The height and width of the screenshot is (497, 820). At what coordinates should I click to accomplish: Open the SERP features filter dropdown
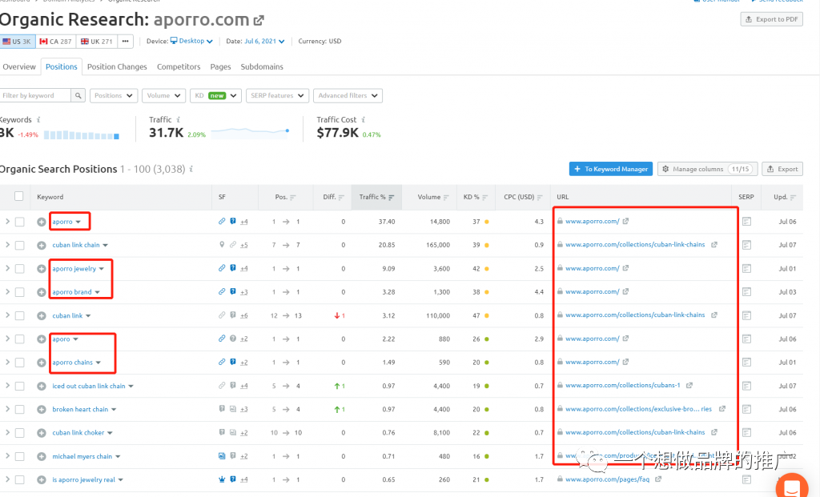tap(277, 95)
